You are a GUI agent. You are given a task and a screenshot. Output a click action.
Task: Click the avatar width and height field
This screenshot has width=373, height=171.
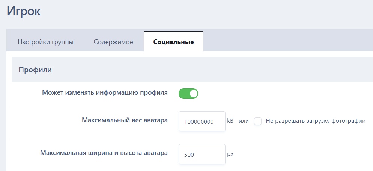(202, 154)
